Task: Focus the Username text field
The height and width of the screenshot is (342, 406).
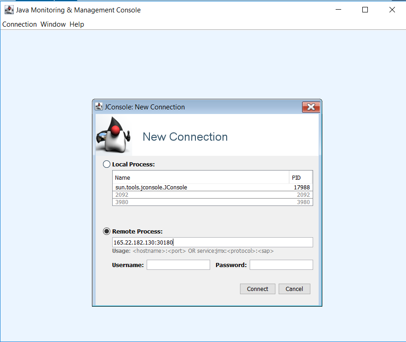Action: (x=178, y=265)
